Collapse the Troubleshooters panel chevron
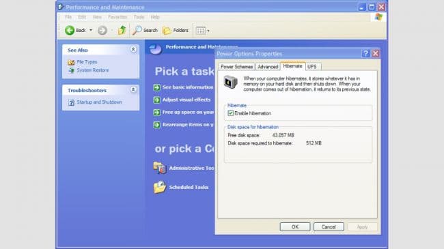444x249 pixels. 133,89
